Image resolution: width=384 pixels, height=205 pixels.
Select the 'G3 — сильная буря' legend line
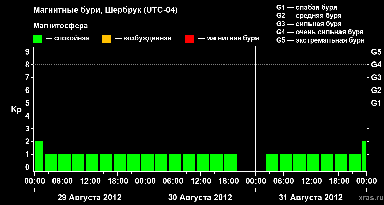pos(309,24)
